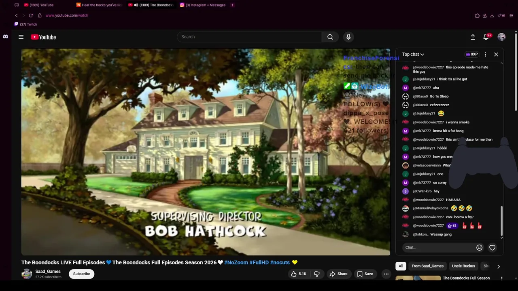This screenshot has height=291, width=518.
Task: Open the Saad_Games channel avatar
Action: tap(27, 274)
